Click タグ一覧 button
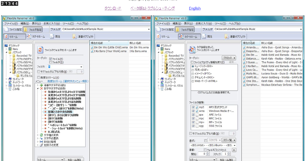 (229, 140)
